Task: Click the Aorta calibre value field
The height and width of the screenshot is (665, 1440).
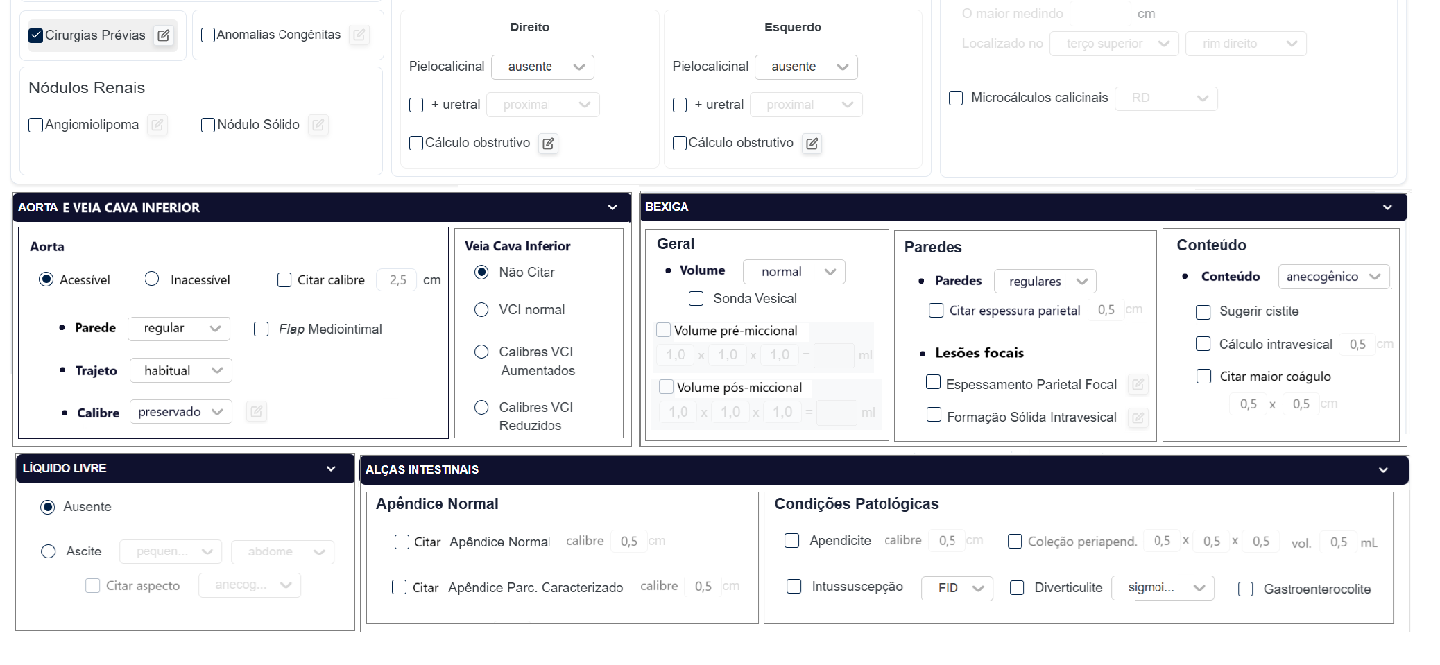Action: tap(397, 280)
